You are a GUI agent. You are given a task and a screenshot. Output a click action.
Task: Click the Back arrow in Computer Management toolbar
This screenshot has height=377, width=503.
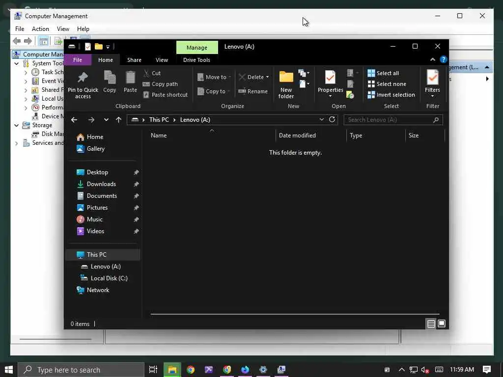(x=17, y=41)
